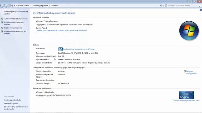The image size is (202, 113).
Task: Open 'Centro de actividades'
Action: [13, 100]
